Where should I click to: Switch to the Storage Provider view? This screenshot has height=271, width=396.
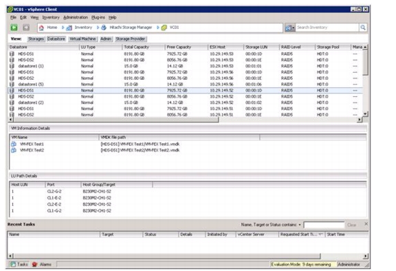[131, 39]
